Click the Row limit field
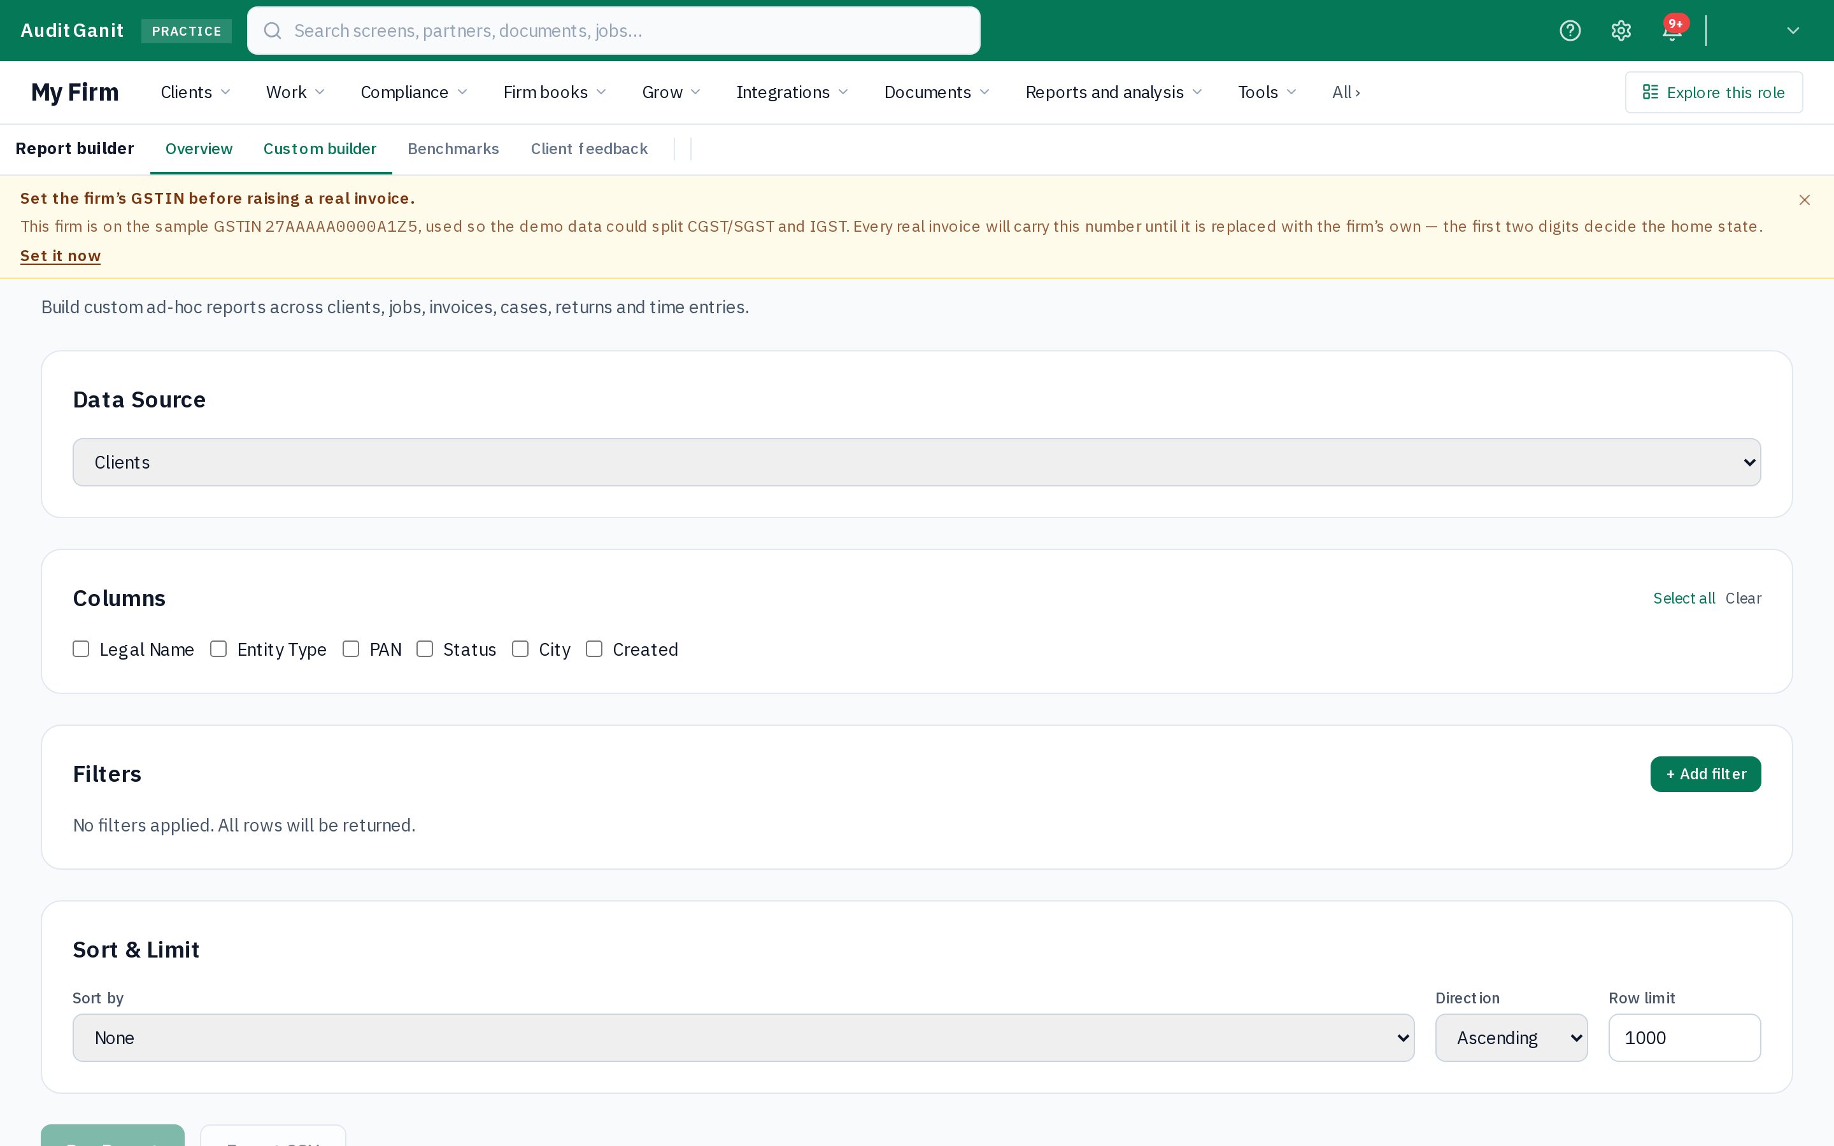Image resolution: width=1834 pixels, height=1146 pixels. tap(1684, 1038)
